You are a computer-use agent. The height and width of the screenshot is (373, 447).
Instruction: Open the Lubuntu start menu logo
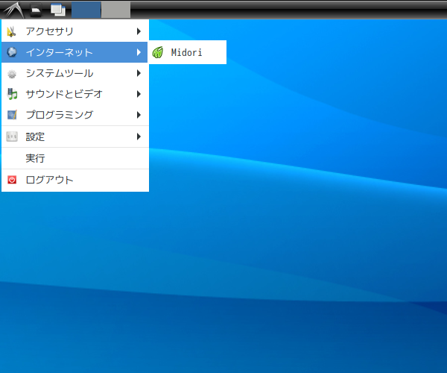(x=13, y=10)
